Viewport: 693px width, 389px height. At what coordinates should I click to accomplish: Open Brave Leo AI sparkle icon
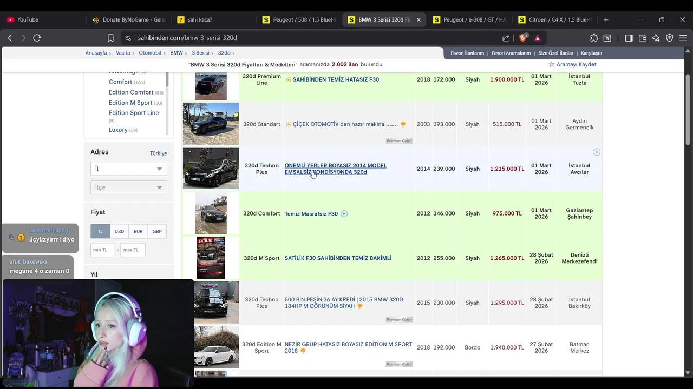click(656, 38)
